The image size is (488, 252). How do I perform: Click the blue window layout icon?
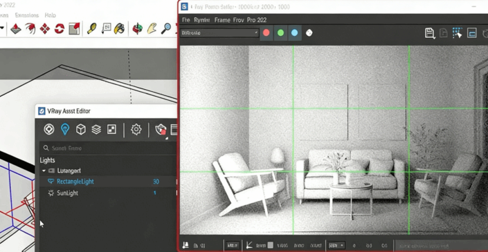coord(472,33)
